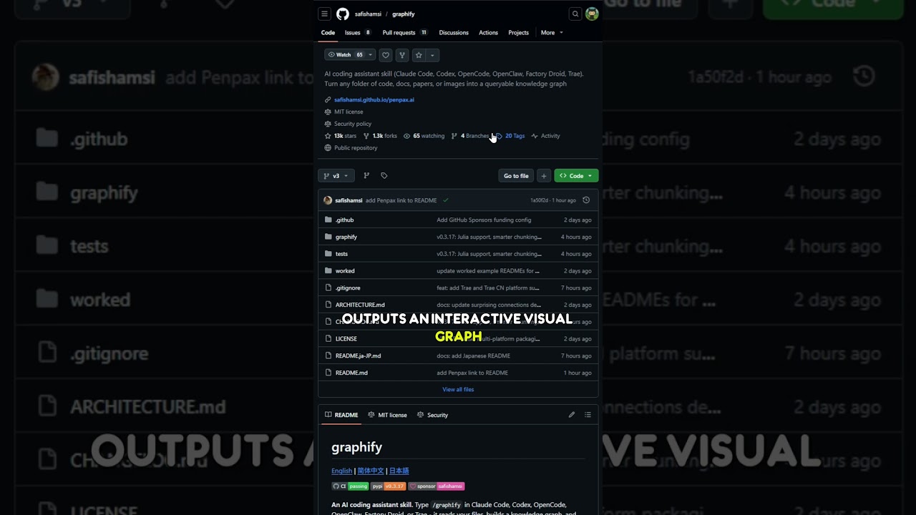Click the green commit status checkmark

(x=446, y=200)
